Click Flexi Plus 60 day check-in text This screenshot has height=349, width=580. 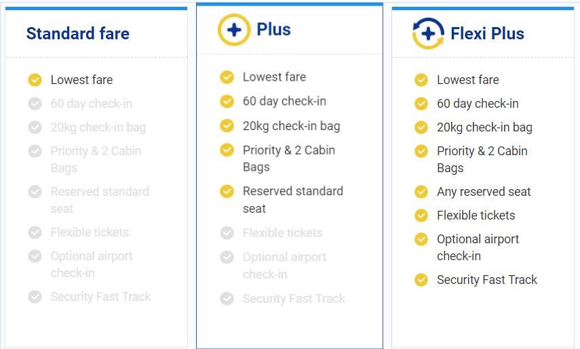tap(478, 104)
